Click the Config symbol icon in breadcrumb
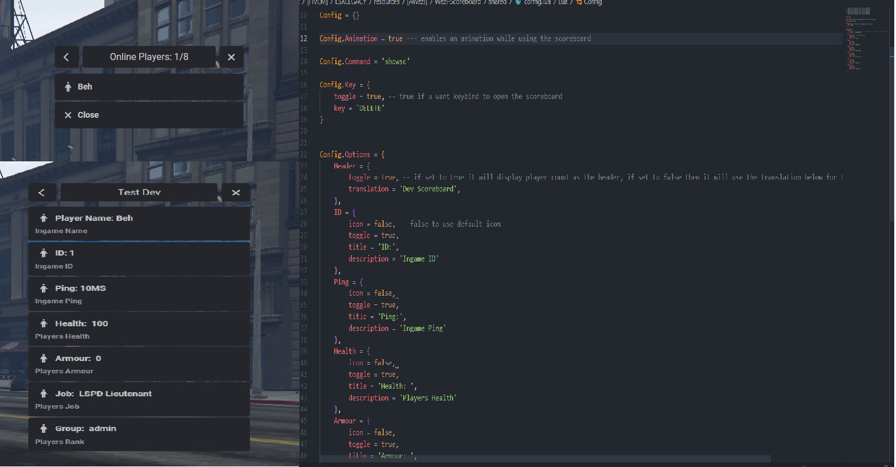Image resolution: width=896 pixels, height=467 pixels. tap(579, 2)
